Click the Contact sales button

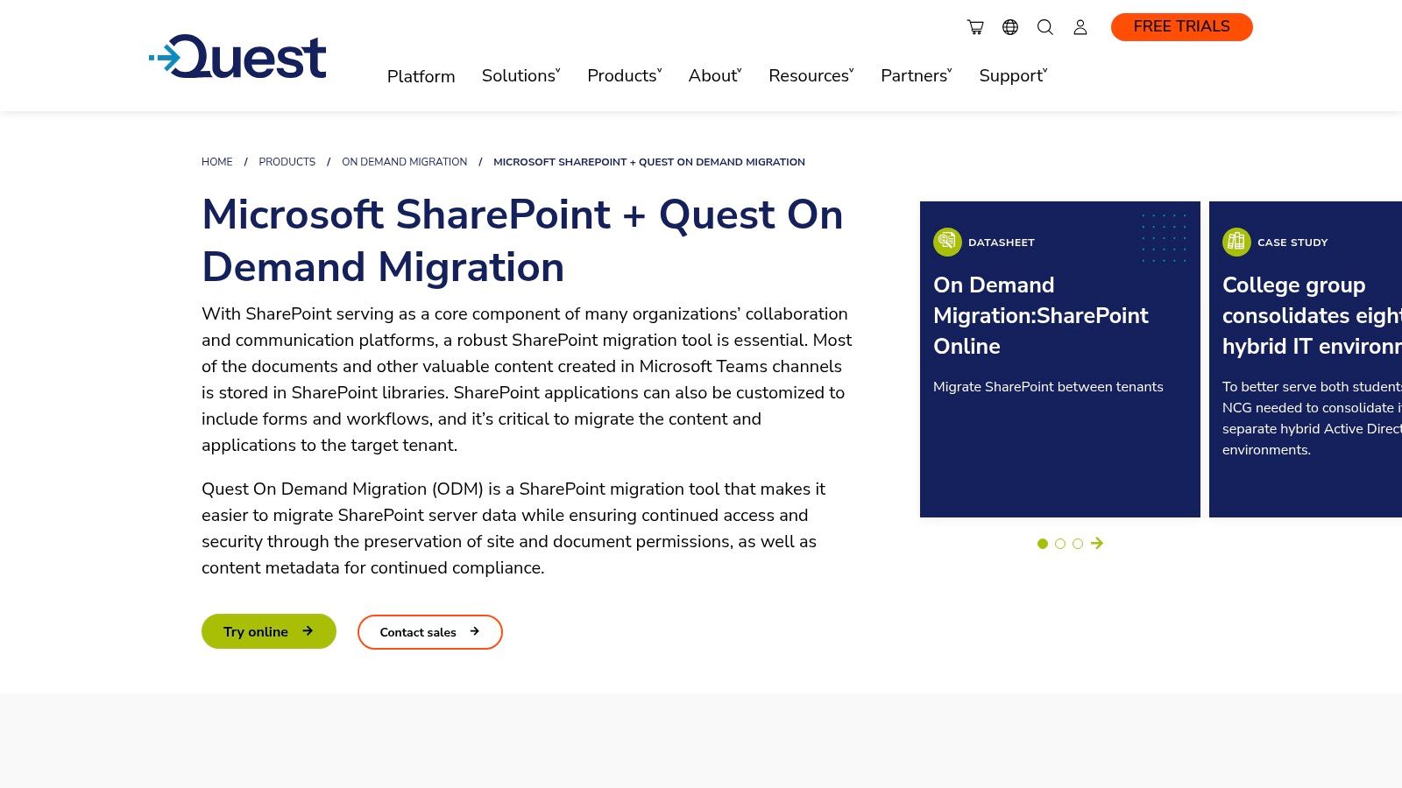pyautogui.click(x=429, y=631)
